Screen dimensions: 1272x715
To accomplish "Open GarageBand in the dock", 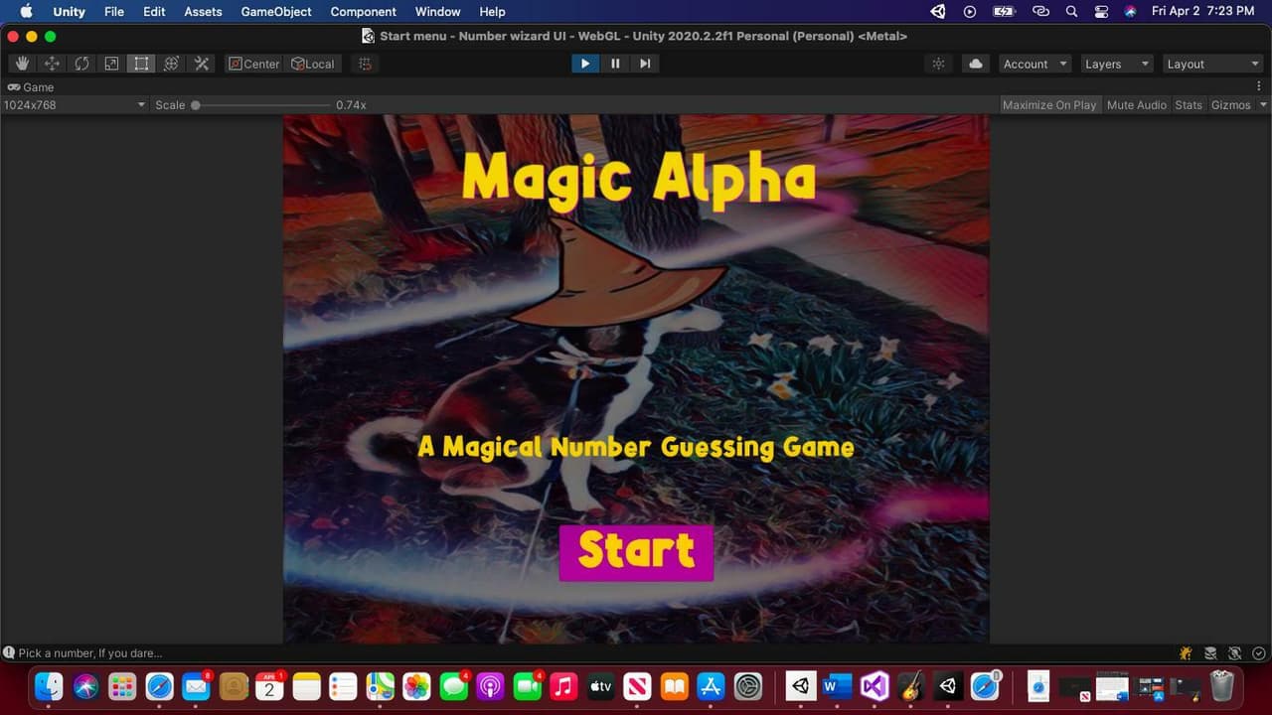I will pyautogui.click(x=911, y=686).
